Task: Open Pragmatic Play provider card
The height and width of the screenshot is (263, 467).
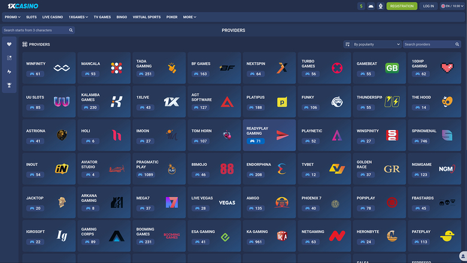Action: tap(159, 168)
